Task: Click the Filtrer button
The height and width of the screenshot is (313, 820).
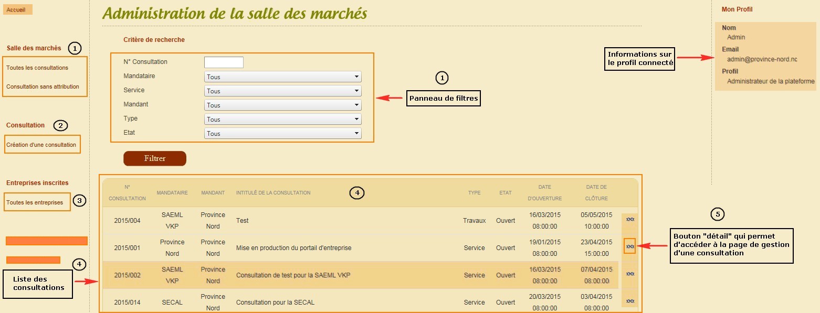Action: coord(155,158)
